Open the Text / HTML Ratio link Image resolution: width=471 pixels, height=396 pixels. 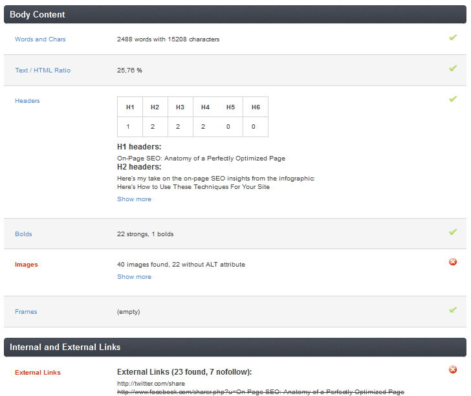click(43, 71)
